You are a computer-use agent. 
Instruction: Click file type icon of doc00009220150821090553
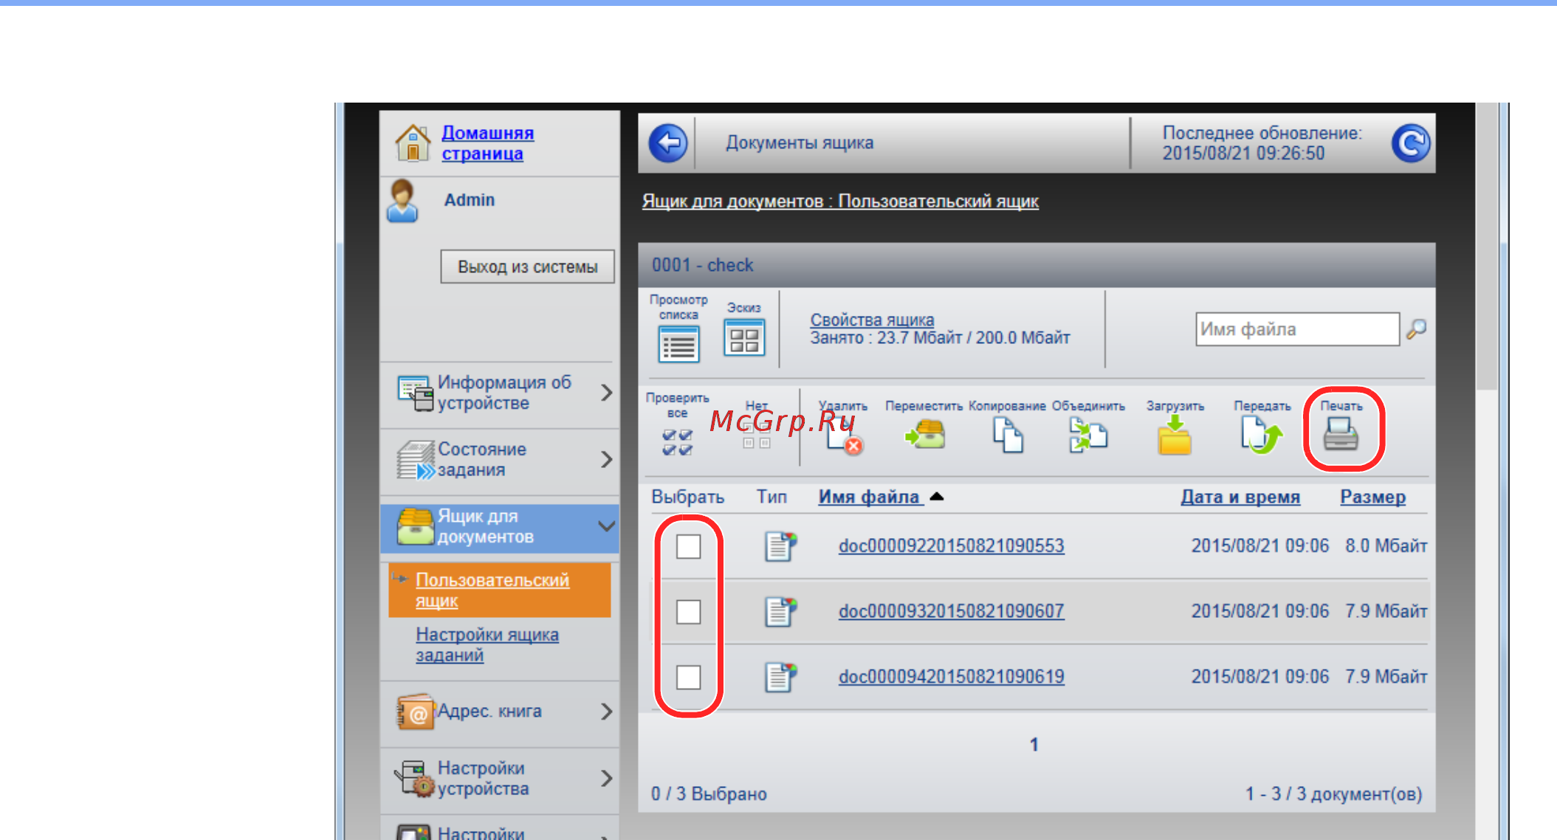(x=780, y=546)
